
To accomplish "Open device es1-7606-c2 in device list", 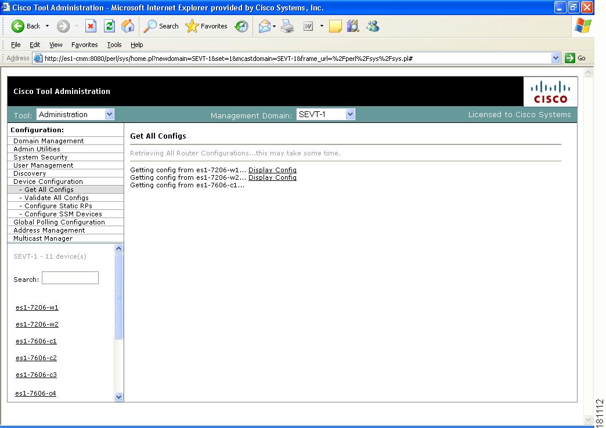I will (37, 358).
